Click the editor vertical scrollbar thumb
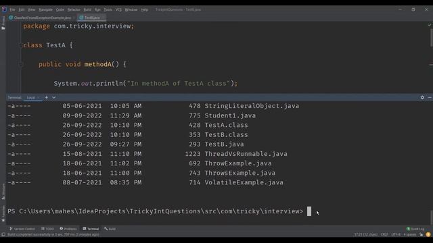Screen dimensions: 433x243 click(431, 38)
